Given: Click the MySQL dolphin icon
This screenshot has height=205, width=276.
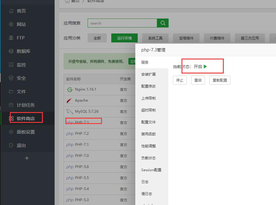Looking at the screenshot, I should pos(70,111).
